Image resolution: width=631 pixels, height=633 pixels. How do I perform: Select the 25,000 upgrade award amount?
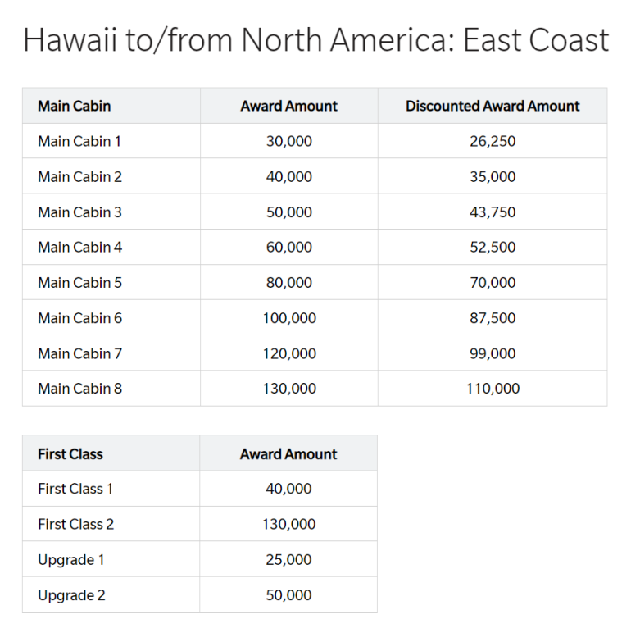[x=288, y=560]
